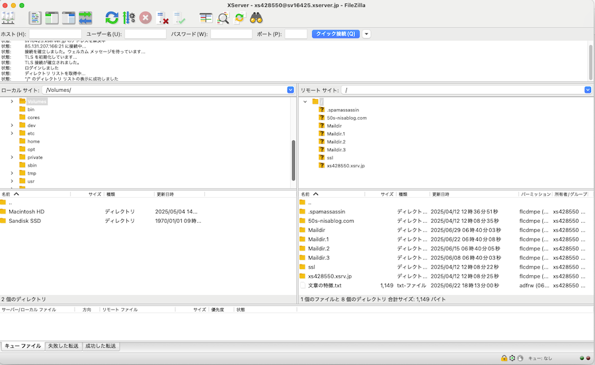
Task: Open the directory listing filters icon
Action: pyautogui.click(x=206, y=18)
